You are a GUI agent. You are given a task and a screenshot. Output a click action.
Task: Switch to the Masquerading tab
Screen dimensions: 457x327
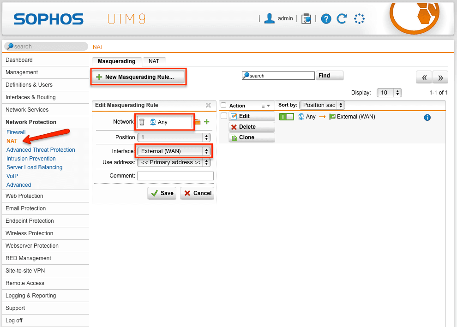117,61
